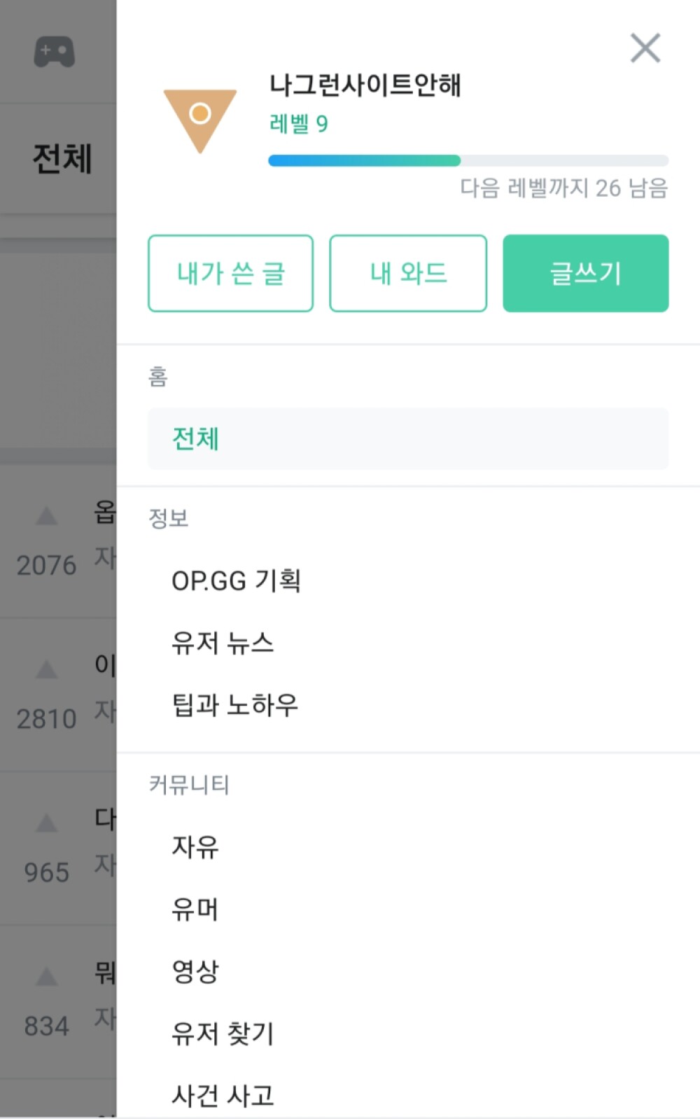Screen dimensions: 700x1119
Task: Open 내 와드 button
Action: click(408, 273)
